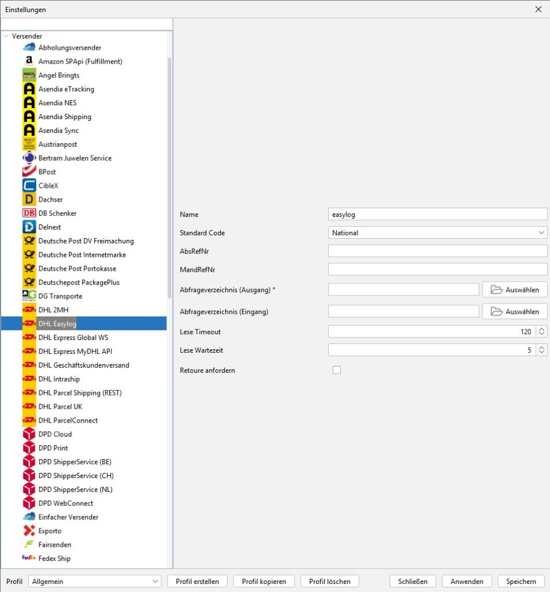Screen dimensions: 550x592
Task: Click Auswählen for Abfrageverzeichnis (Ausgang)
Action: pos(515,290)
